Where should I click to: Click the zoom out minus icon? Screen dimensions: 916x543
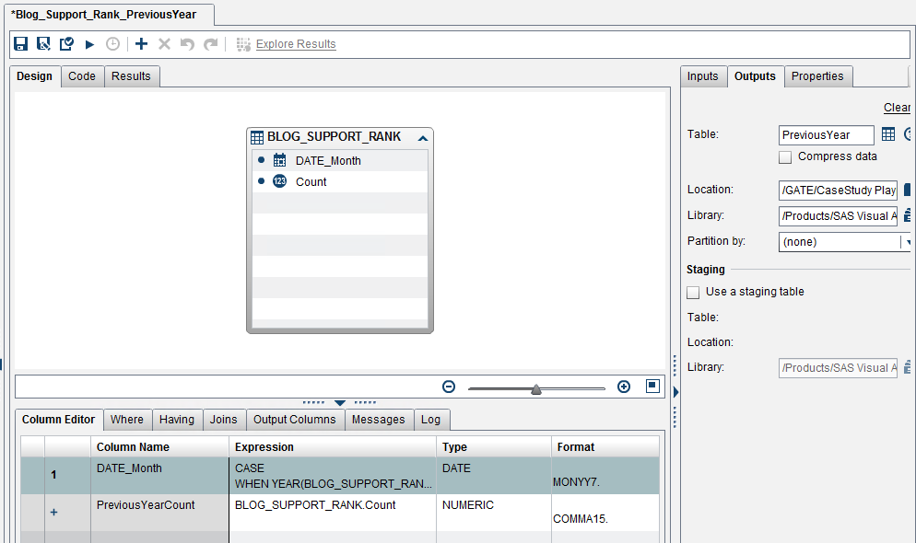[x=449, y=387]
